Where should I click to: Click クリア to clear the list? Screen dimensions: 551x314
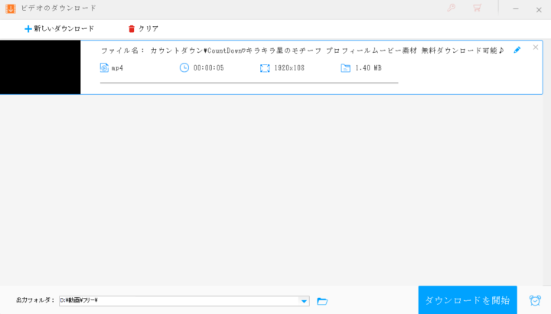point(143,28)
